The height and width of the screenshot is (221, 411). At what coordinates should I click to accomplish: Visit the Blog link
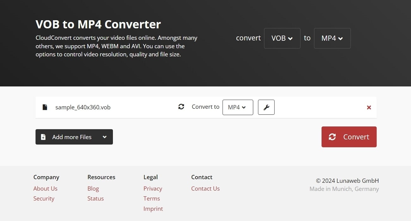pyautogui.click(x=93, y=188)
